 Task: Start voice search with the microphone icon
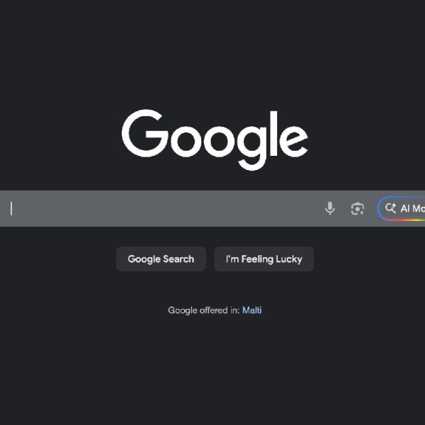tap(329, 208)
